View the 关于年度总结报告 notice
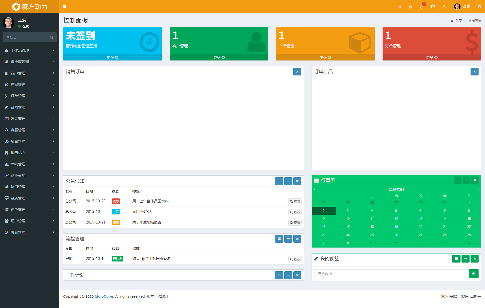This screenshot has width=485, height=308. point(295,223)
